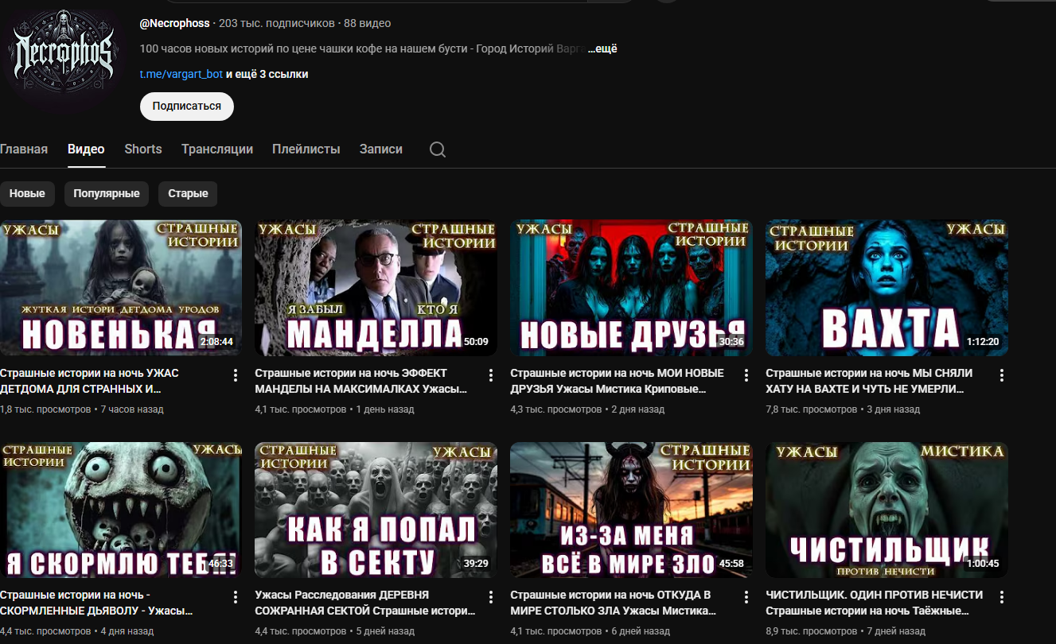This screenshot has width=1056, height=644.
Task: Open three-dot menu for Я СКОРМЛЮ ТЕБЯ video
Action: (x=235, y=597)
